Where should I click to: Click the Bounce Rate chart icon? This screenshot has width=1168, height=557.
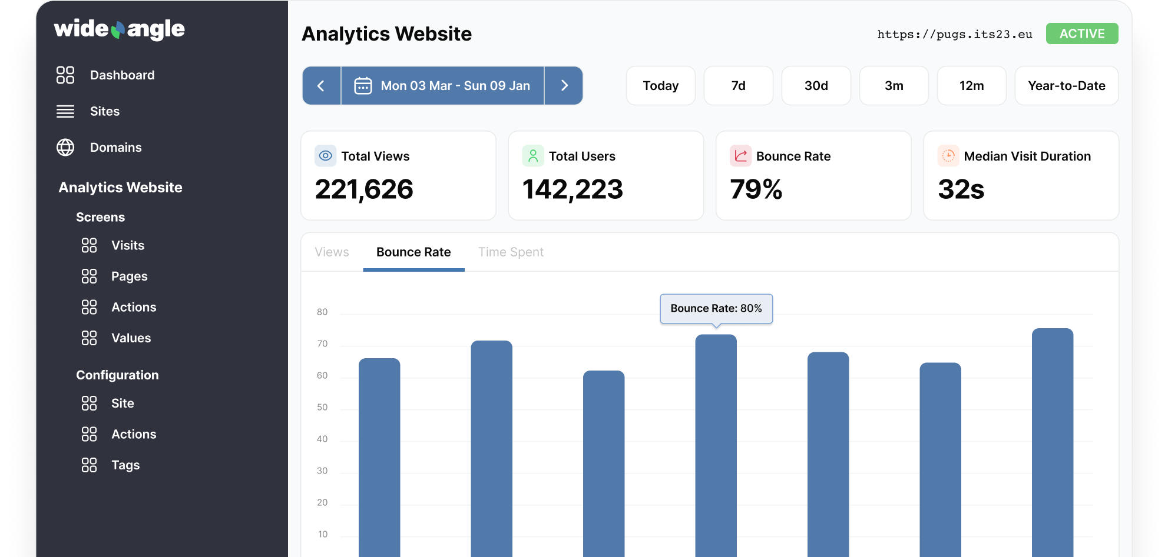coord(740,156)
